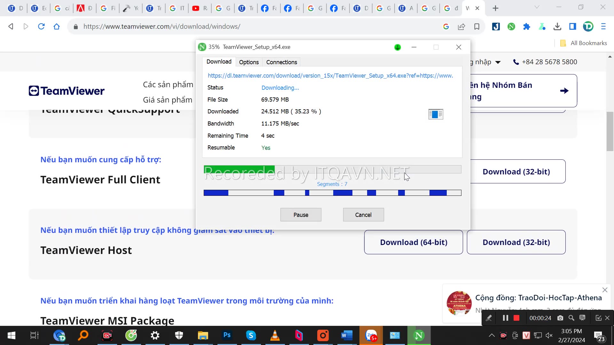The width and height of the screenshot is (614, 345).
Task: Open Chrome downloads from the toolbar icon
Action: click(557, 27)
